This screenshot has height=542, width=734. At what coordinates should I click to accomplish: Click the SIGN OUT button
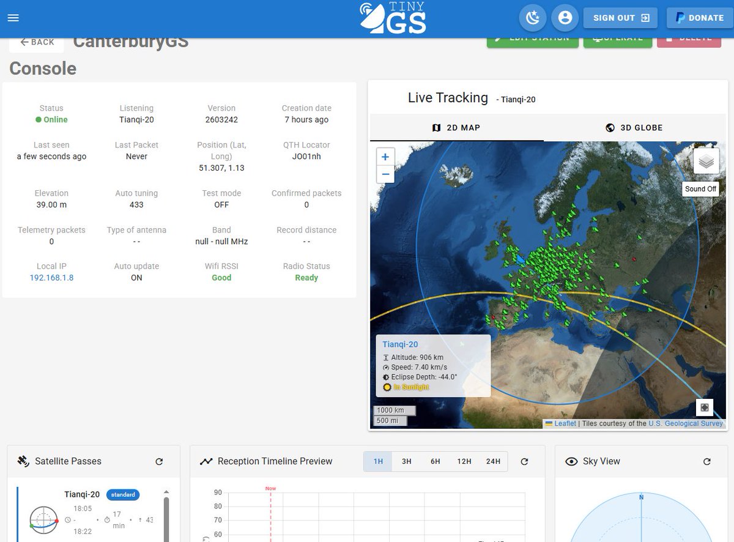click(x=620, y=18)
